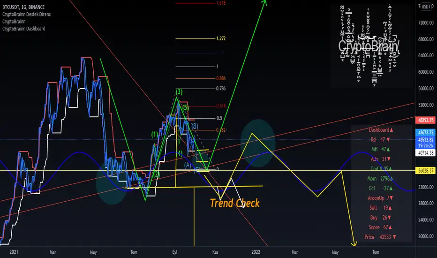Select the Score 67 dashboard row
The height and width of the screenshot is (258, 437).
point(381,228)
